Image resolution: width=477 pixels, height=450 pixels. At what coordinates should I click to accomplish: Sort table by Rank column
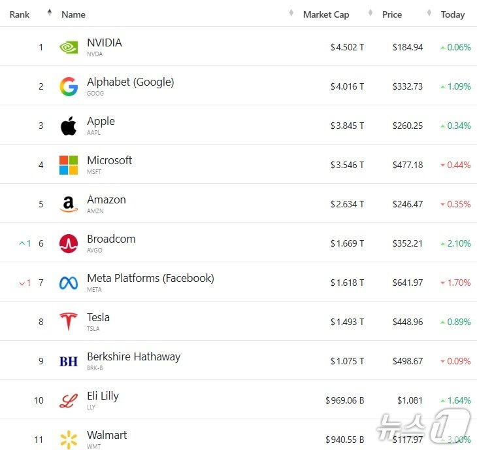click(x=20, y=14)
